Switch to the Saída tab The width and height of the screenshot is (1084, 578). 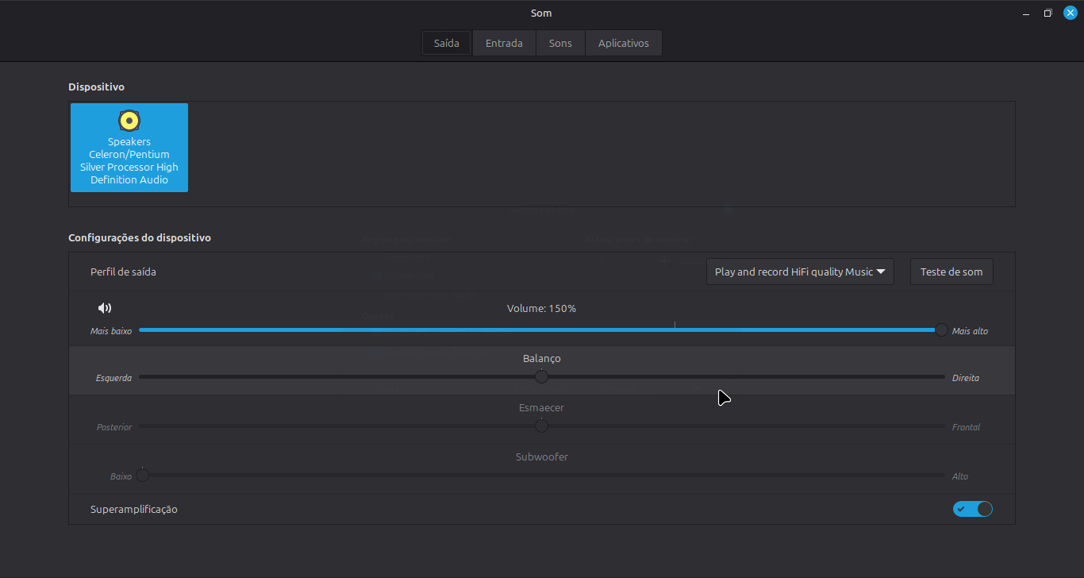click(x=447, y=43)
